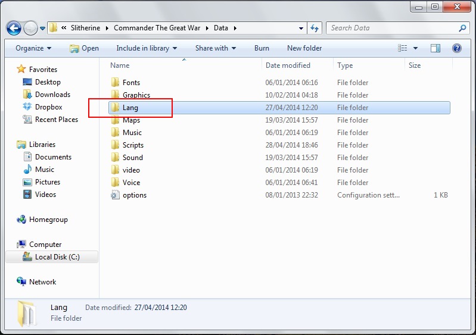Open the Organize menu
Screen dimensions: 476x335
tap(33, 48)
